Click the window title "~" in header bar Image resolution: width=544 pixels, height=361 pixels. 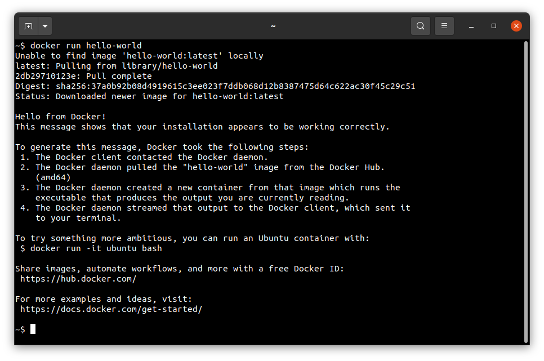coord(273,26)
